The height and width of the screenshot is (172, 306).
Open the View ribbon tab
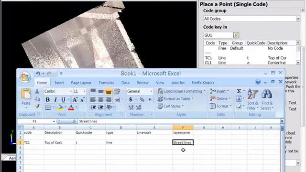(x=160, y=83)
